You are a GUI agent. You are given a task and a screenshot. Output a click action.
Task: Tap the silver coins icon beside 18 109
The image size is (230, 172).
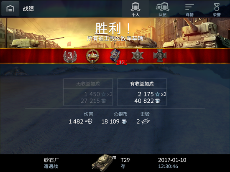tap(124, 121)
